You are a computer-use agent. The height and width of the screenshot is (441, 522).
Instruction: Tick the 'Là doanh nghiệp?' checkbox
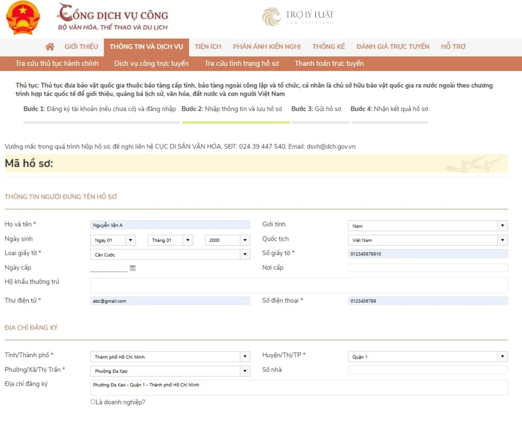(93, 402)
